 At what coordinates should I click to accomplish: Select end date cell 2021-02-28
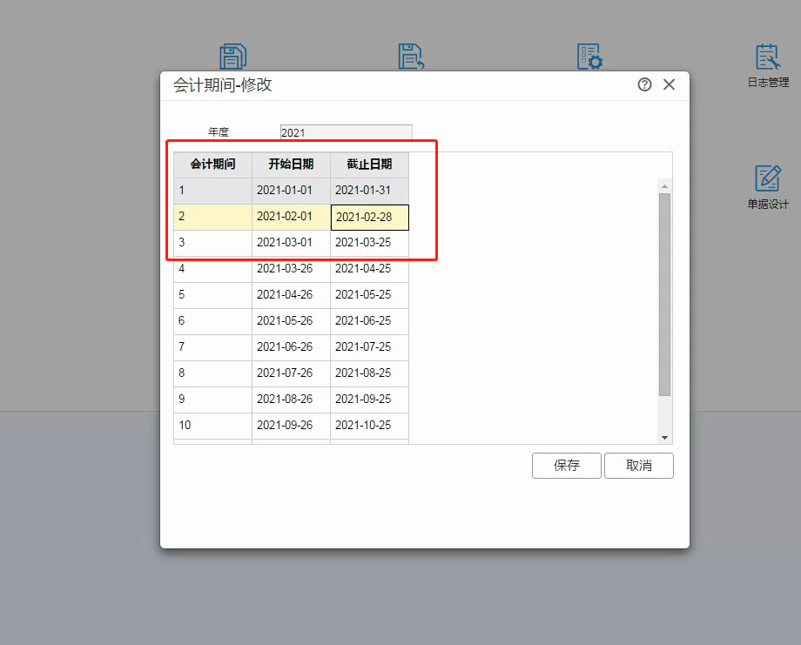pos(370,217)
